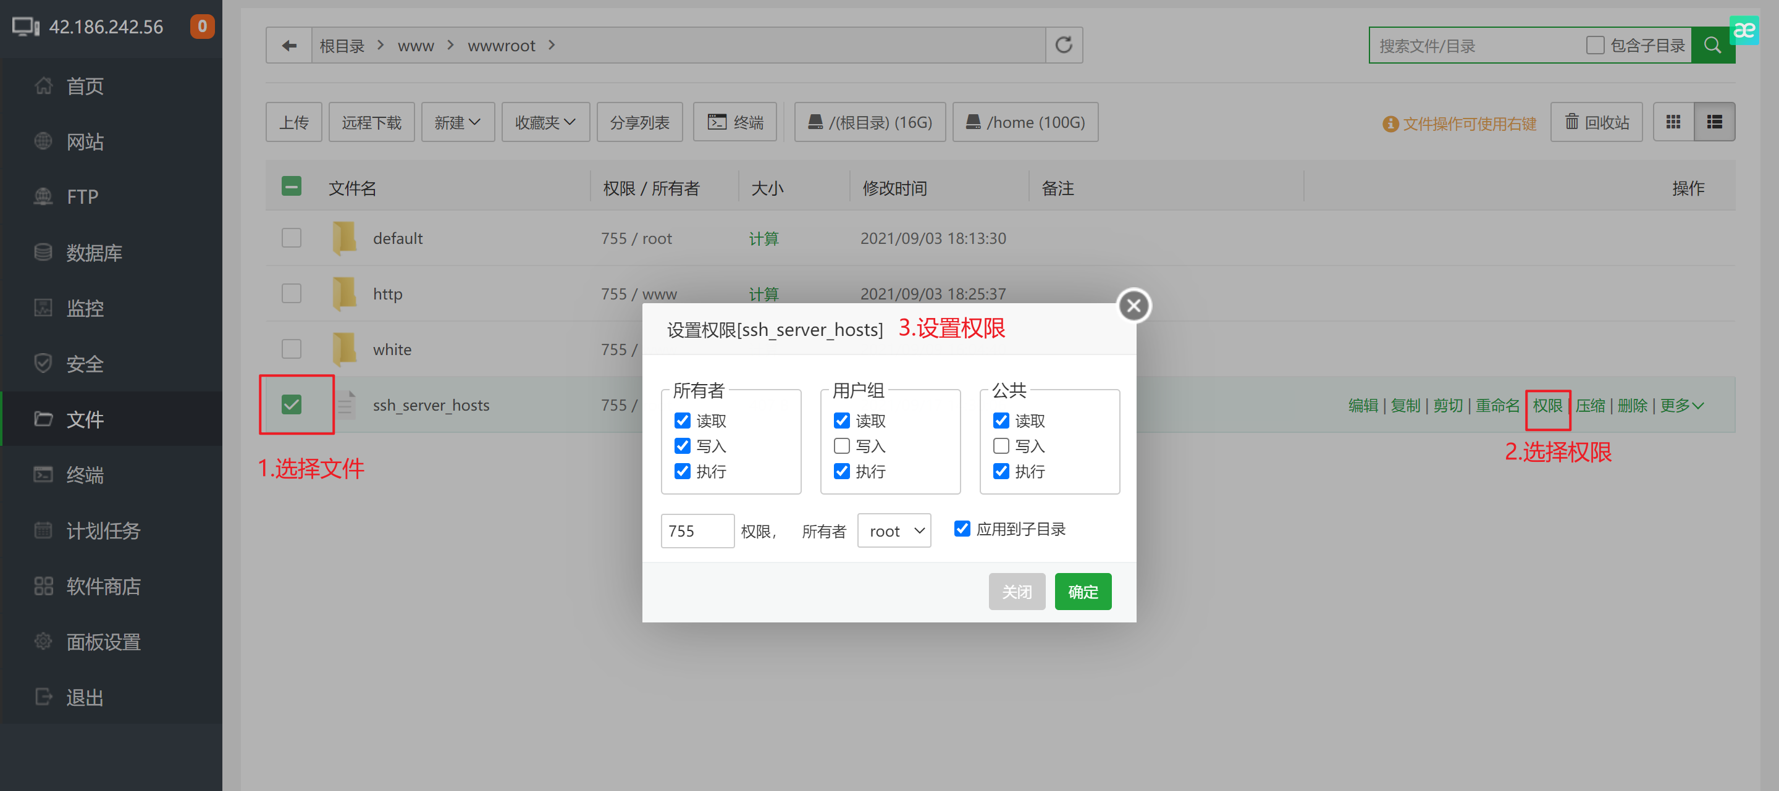Click the back arrow in path bar
Image resolution: width=1779 pixels, height=791 pixels.
coord(288,46)
